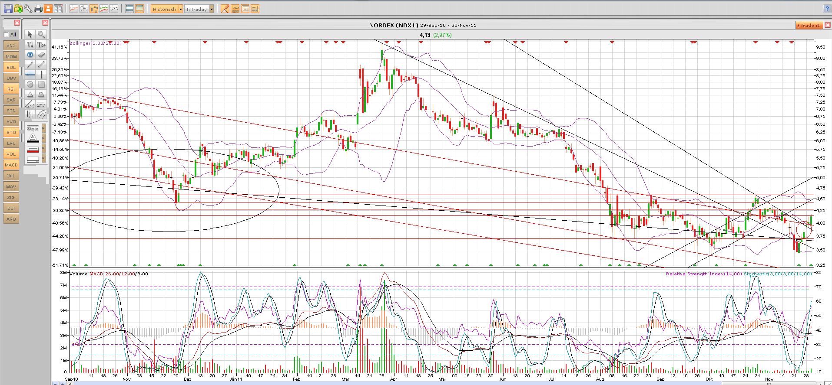Enable the OBV indicator
This screenshot has height=385, width=832.
click(x=11, y=78)
